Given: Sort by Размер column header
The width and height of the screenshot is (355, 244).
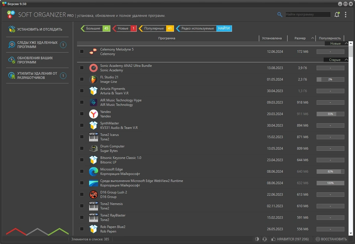Looking at the screenshot, I should 301,38.
